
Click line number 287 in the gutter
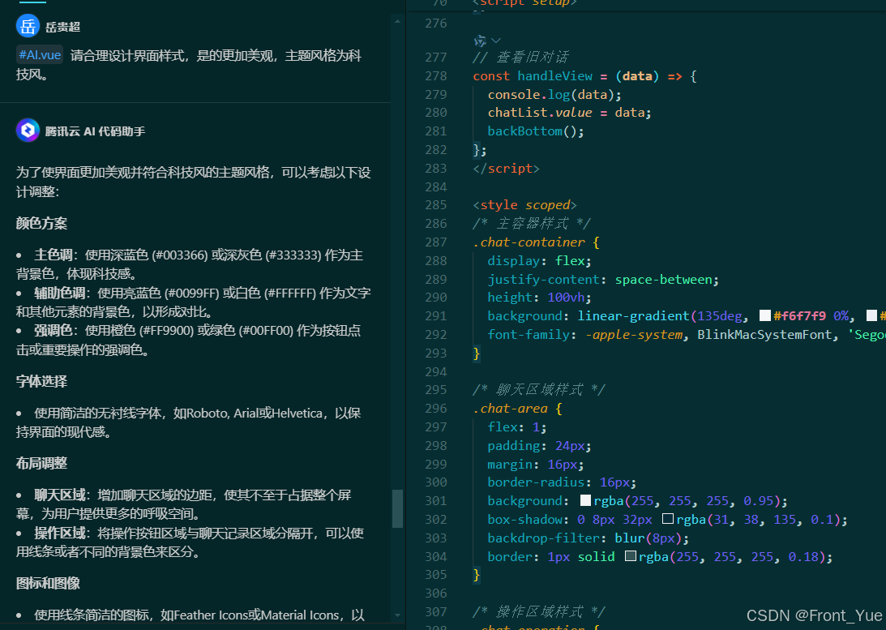pos(435,242)
